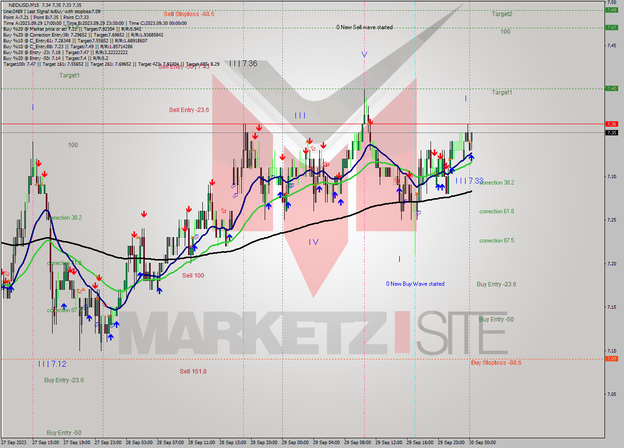Click the green 7.47 price tag
624x448 pixels.
(x=611, y=27)
